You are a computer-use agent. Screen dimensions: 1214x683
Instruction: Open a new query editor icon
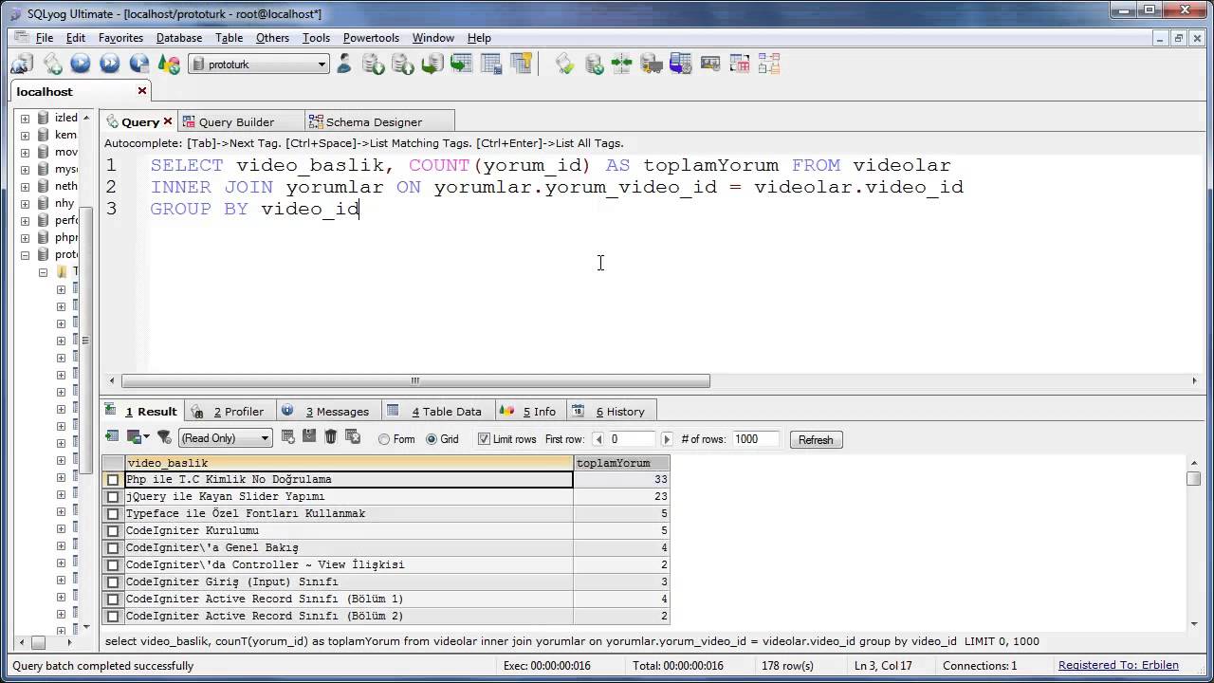(52, 64)
